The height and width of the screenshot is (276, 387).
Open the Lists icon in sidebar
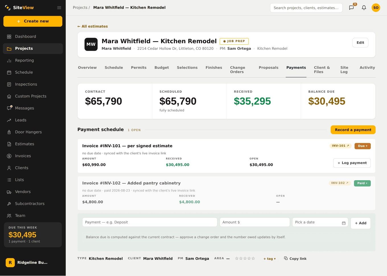tap(9, 180)
